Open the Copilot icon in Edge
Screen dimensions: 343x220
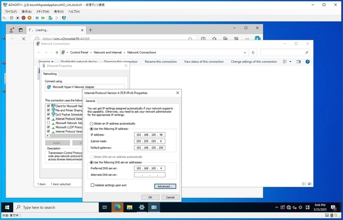pos(258,39)
